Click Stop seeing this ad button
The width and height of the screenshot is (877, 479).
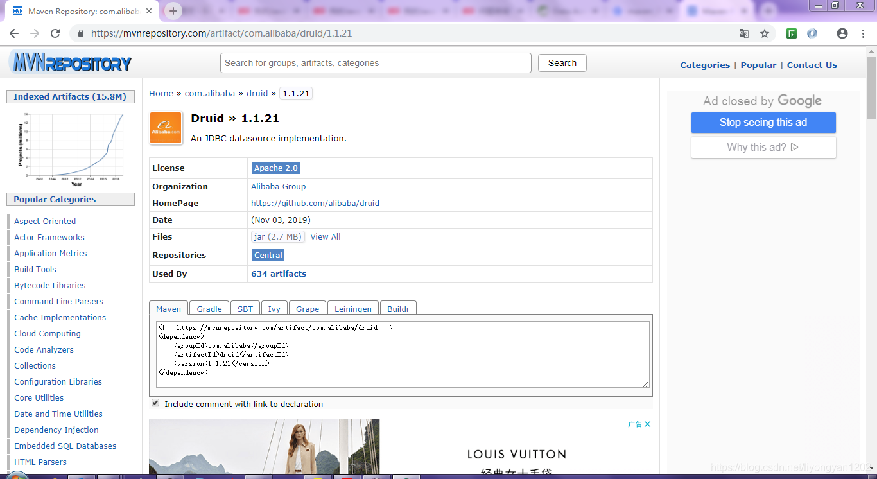click(763, 123)
